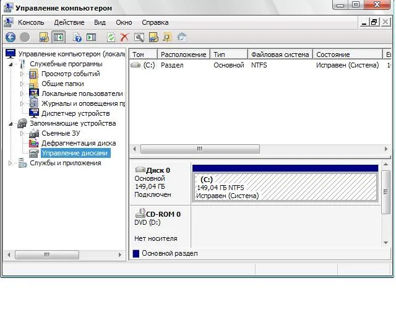Click the red X Delete toolbar icon

click(124, 37)
